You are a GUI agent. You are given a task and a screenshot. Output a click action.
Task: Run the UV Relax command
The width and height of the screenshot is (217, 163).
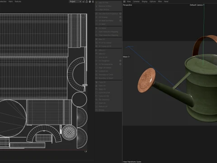pyautogui.click(x=108, y=28)
